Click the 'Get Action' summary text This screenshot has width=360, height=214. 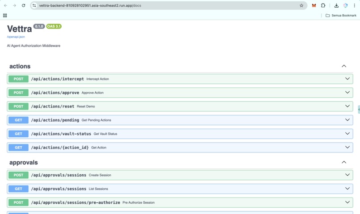pos(99,148)
